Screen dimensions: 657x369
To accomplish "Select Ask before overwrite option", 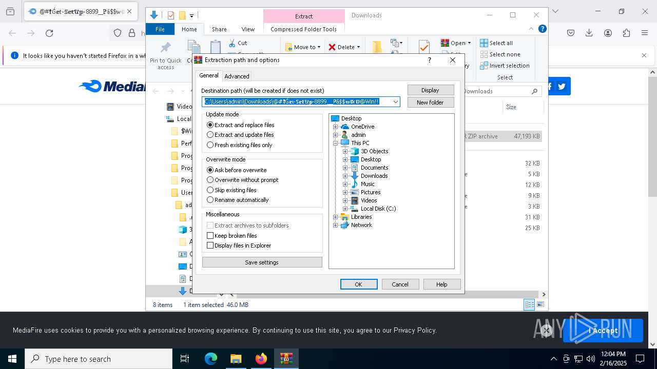I will pos(210,170).
